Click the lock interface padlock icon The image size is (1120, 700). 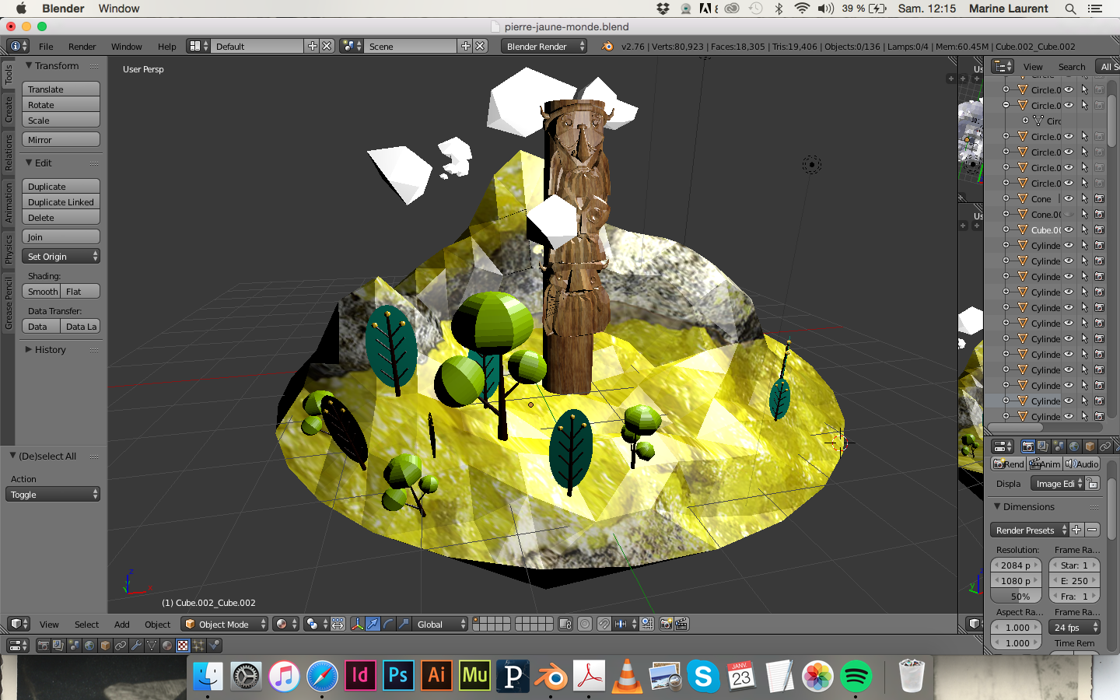click(1093, 484)
